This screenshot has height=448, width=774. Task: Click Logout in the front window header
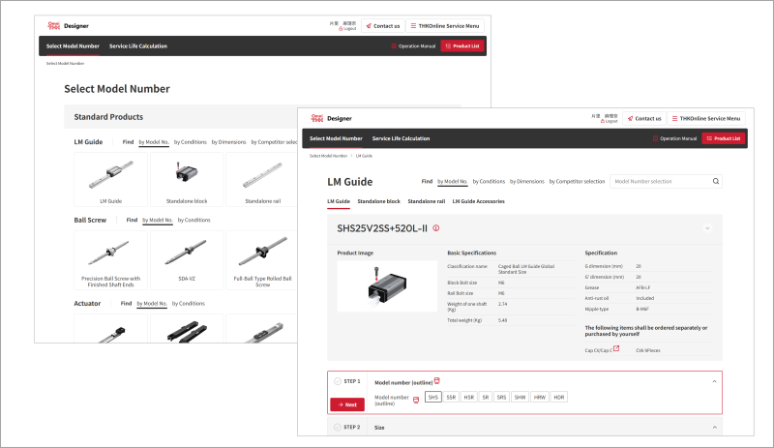[x=610, y=122]
